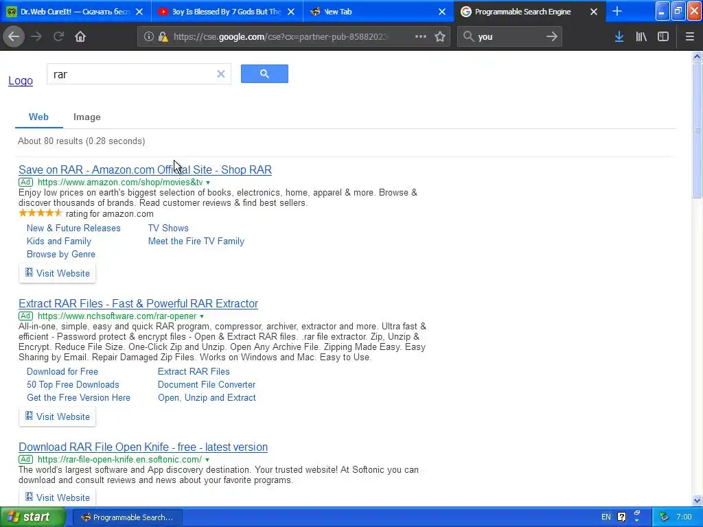This screenshot has height=527, width=703.
Task: Close the New Tab tab
Action: (x=442, y=12)
